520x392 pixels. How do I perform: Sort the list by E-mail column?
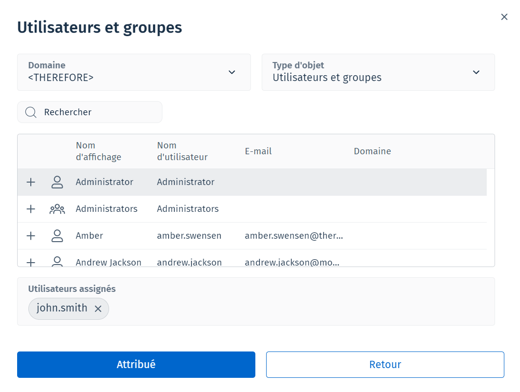point(258,151)
